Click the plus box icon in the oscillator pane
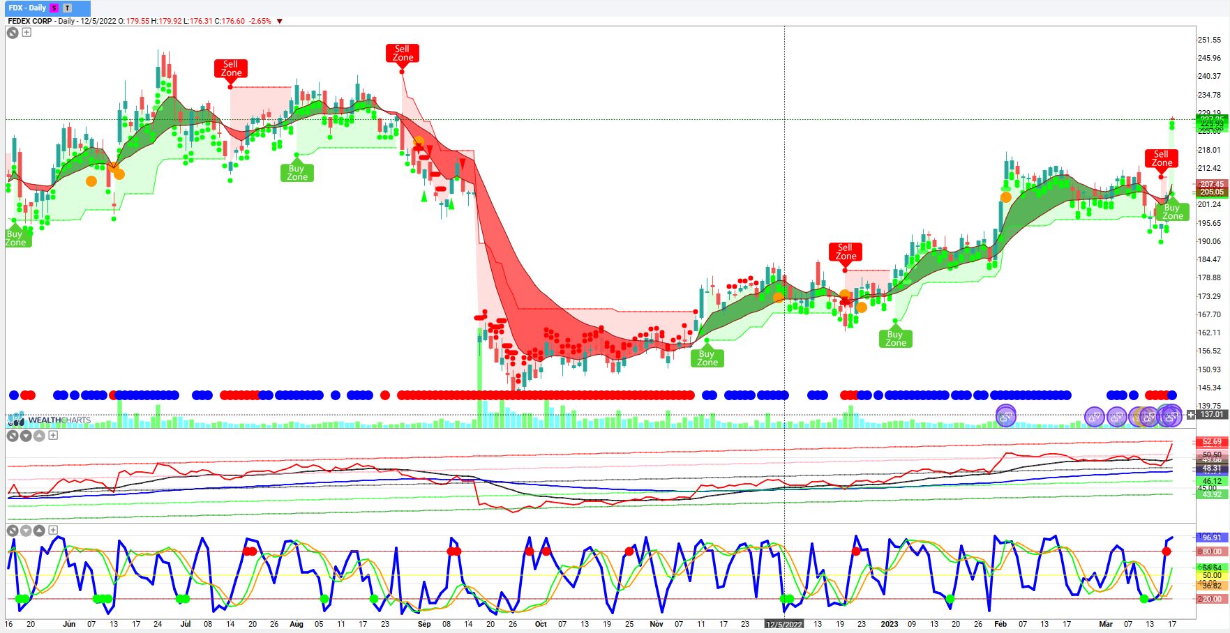This screenshot has height=633, width=1230. 53,530
